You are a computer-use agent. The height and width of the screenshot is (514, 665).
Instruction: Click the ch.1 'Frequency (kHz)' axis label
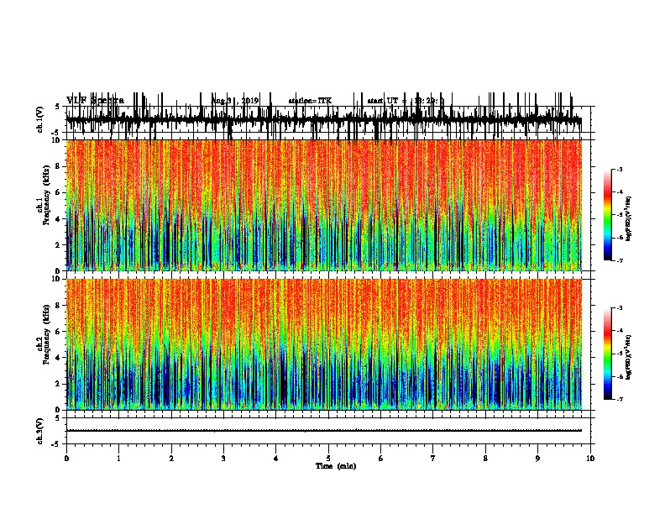(x=45, y=196)
